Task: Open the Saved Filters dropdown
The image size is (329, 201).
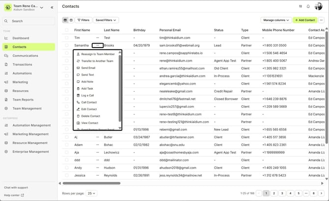Action: point(106,20)
